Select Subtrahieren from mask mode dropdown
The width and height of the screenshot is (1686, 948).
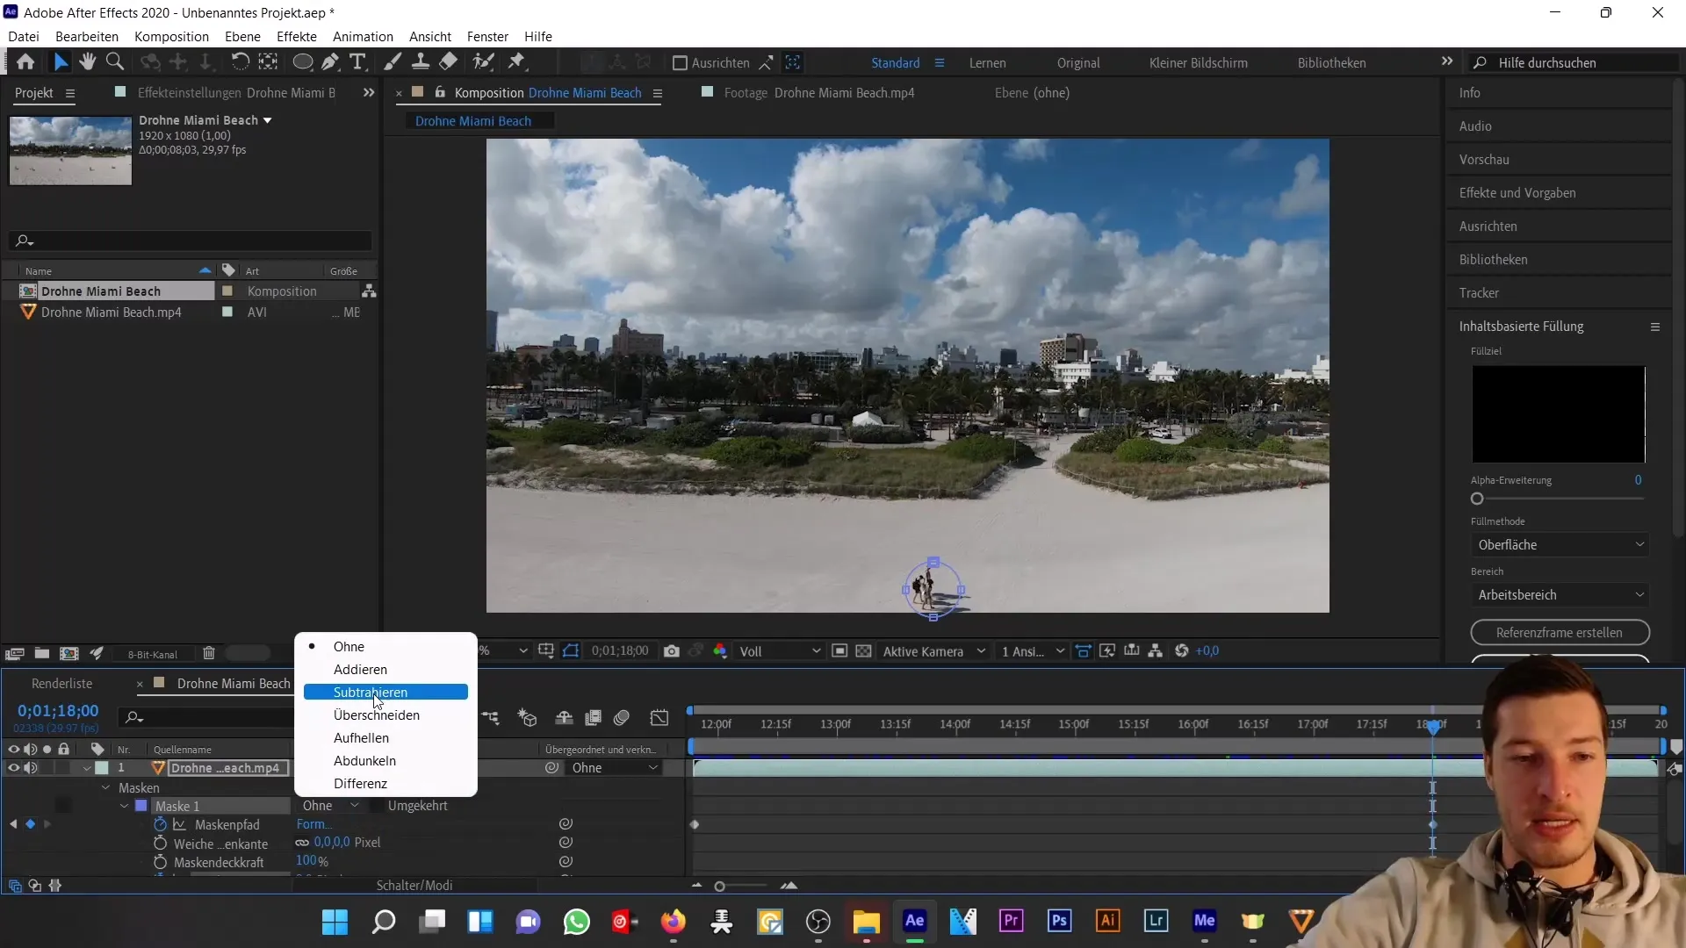tap(370, 691)
